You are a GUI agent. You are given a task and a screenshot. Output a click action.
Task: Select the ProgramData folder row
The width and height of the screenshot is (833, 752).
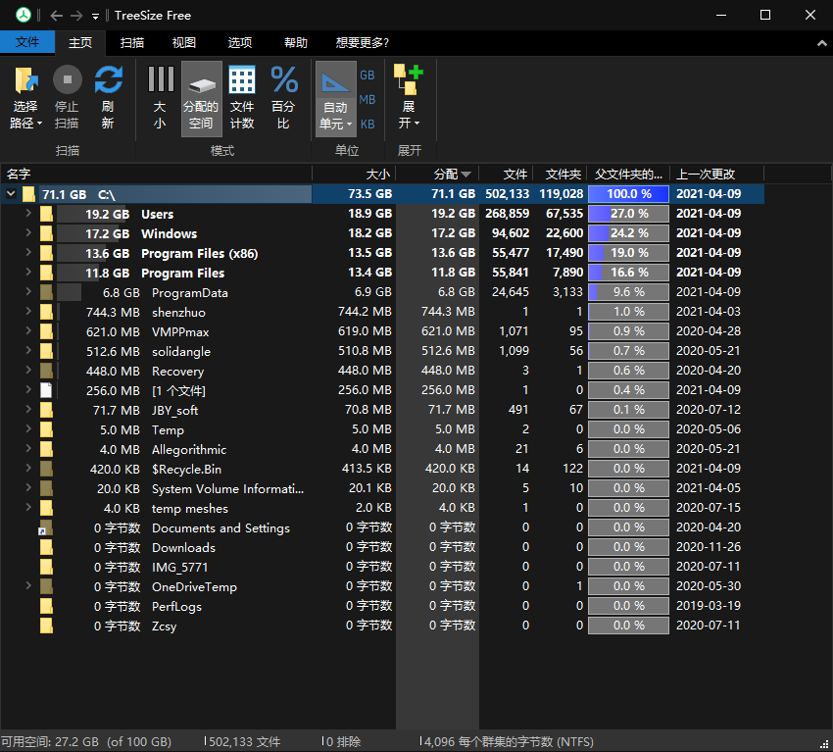click(x=189, y=292)
